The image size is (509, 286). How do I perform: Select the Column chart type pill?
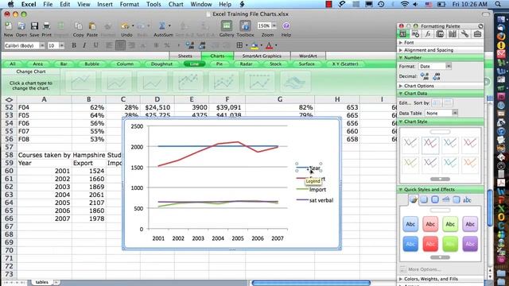(125, 64)
